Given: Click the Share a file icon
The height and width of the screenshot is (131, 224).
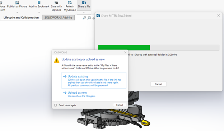Looking at the screenshot, I should tap(84, 3).
